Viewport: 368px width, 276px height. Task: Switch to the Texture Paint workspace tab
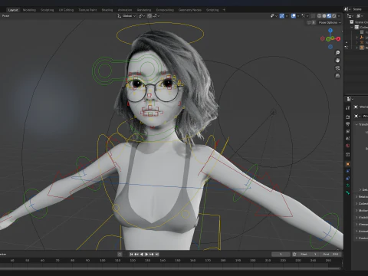click(87, 10)
